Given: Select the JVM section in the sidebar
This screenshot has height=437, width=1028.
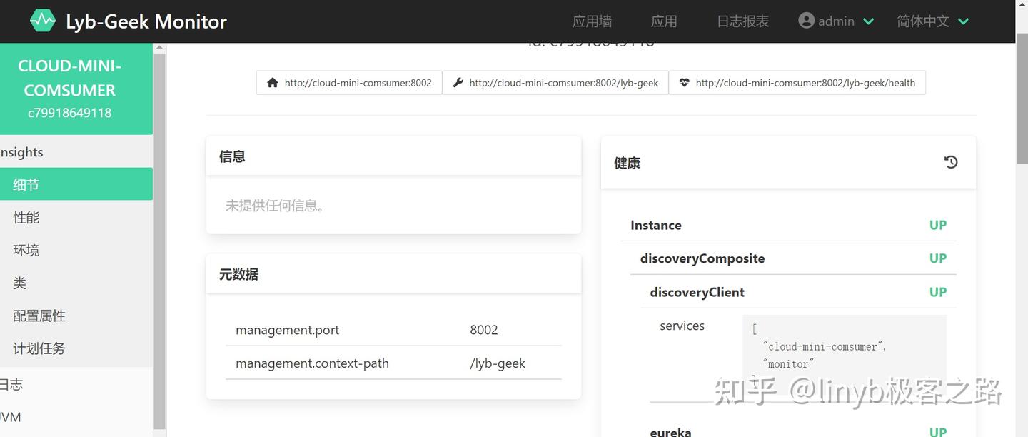Looking at the screenshot, I should 11,416.
